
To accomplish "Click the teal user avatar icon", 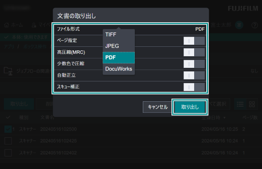I will (x=239, y=25).
